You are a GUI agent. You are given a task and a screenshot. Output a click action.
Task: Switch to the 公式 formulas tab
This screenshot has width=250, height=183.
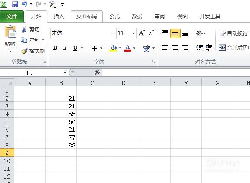[115, 16]
